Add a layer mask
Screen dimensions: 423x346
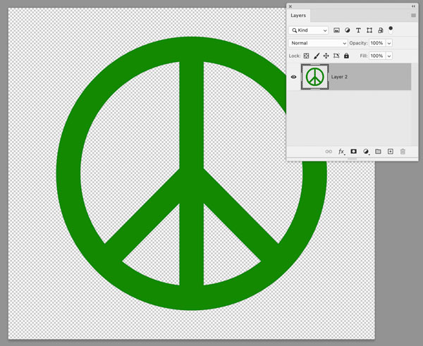pyautogui.click(x=353, y=152)
